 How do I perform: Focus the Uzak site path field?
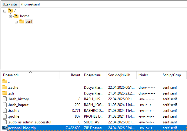click(103, 4)
